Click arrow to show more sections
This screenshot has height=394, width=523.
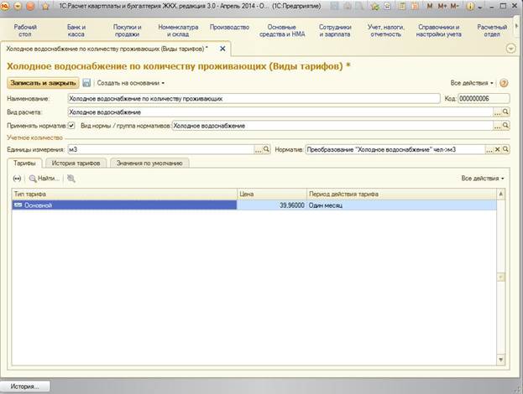pyautogui.click(x=517, y=27)
